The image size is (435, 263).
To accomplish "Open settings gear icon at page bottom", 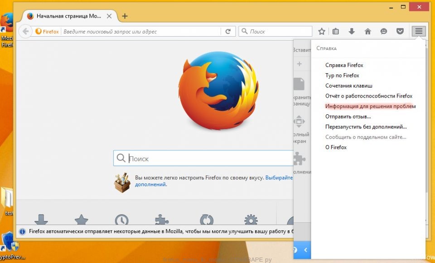I will click(x=251, y=219).
